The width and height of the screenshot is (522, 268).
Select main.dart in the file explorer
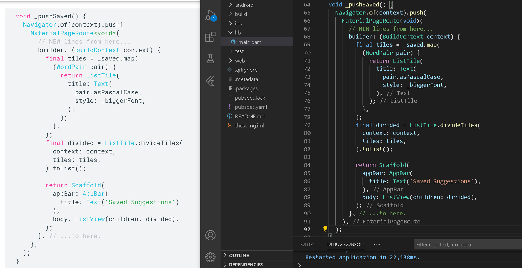pos(256,42)
